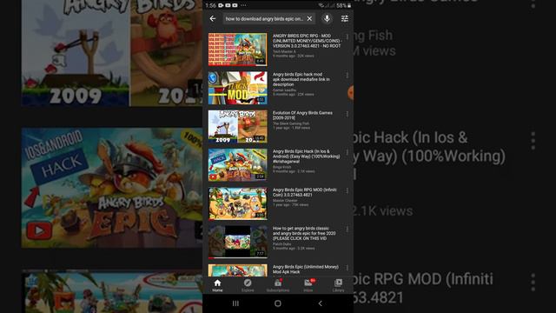Play the dark-framed angry birds classic thumbnail

[237, 242]
